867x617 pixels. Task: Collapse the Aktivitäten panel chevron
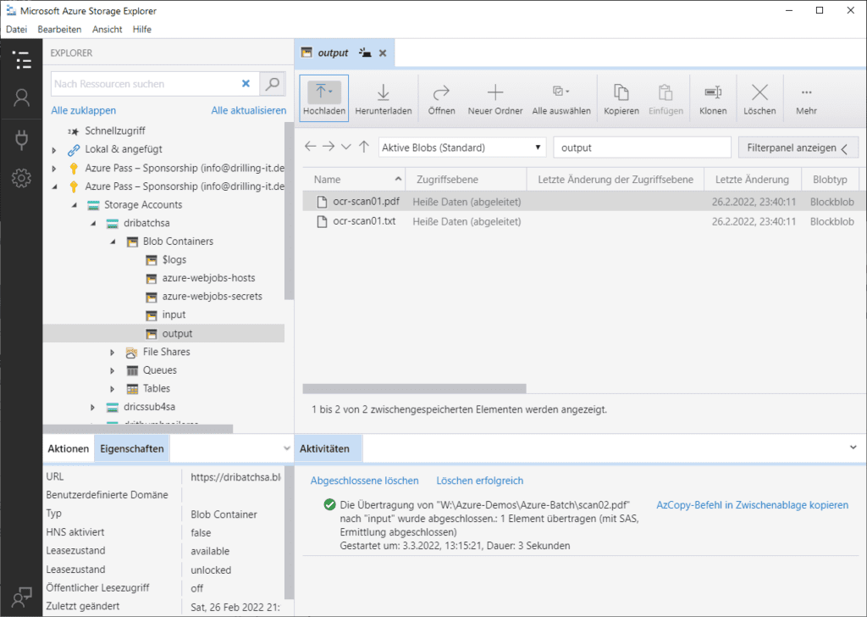(853, 447)
